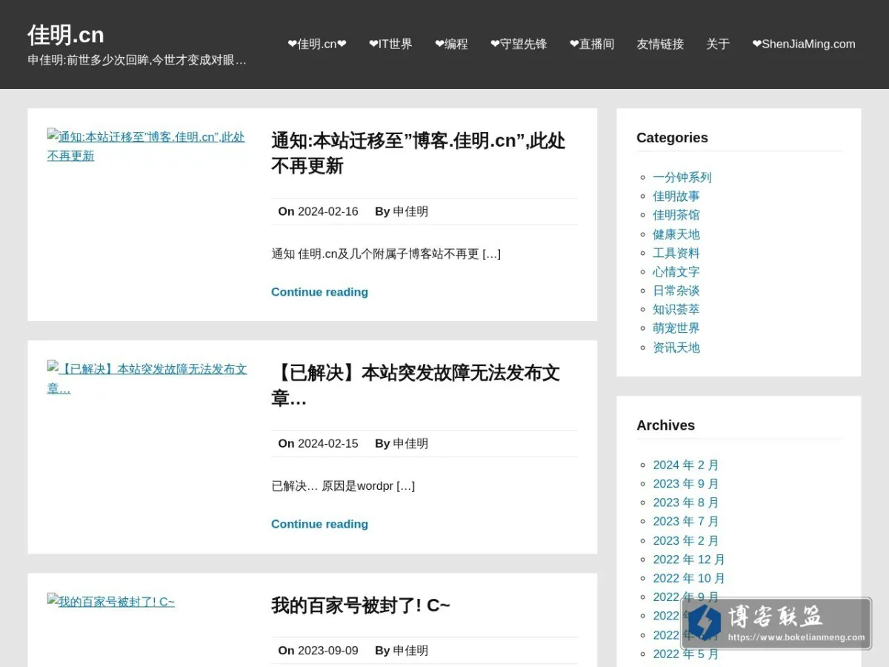Select the 心情文字 category
The width and height of the screenshot is (889, 667).
[676, 272]
